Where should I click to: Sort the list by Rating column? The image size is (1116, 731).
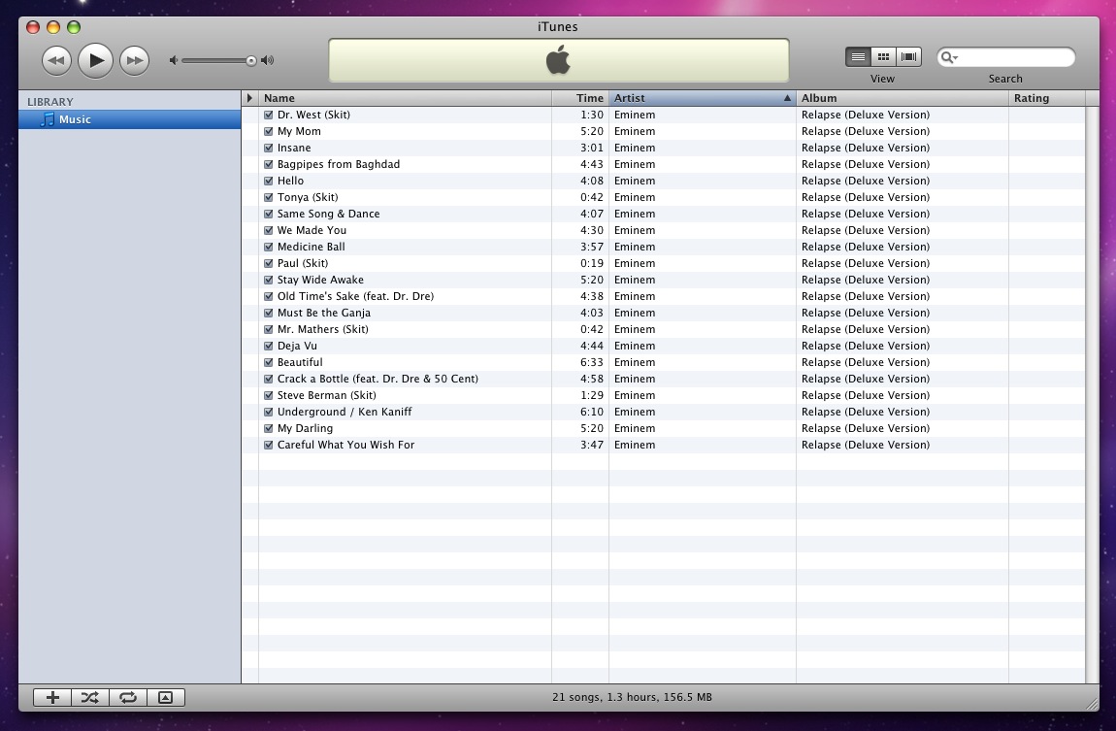pos(1046,98)
